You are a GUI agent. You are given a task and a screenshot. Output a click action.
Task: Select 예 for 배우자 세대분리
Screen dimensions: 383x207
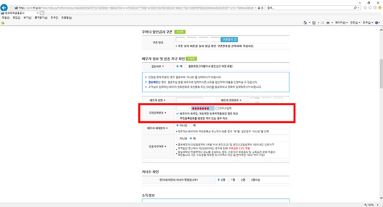pyautogui.click(x=191, y=126)
